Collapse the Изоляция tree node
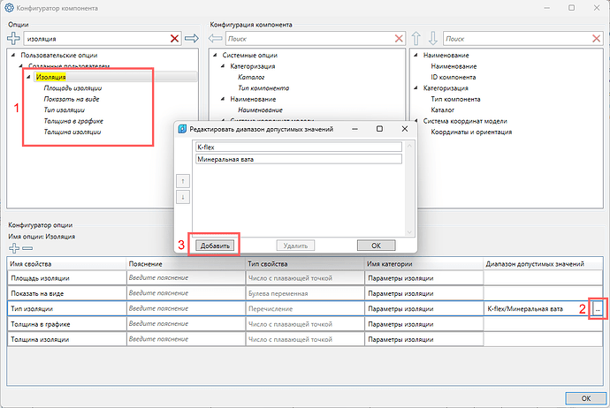The height and width of the screenshot is (408, 610). pyautogui.click(x=28, y=77)
